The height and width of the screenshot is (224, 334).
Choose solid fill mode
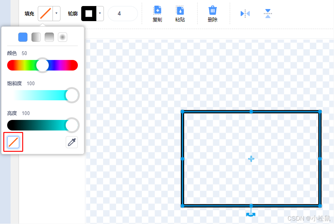(23, 37)
